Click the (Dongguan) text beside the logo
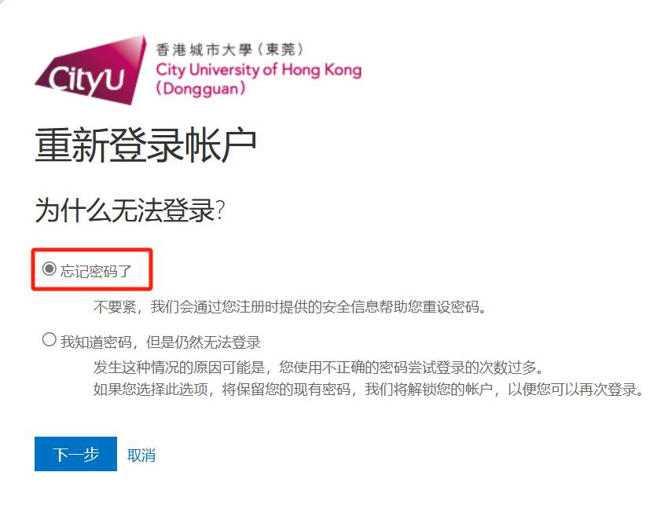668x505 pixels. point(201,89)
